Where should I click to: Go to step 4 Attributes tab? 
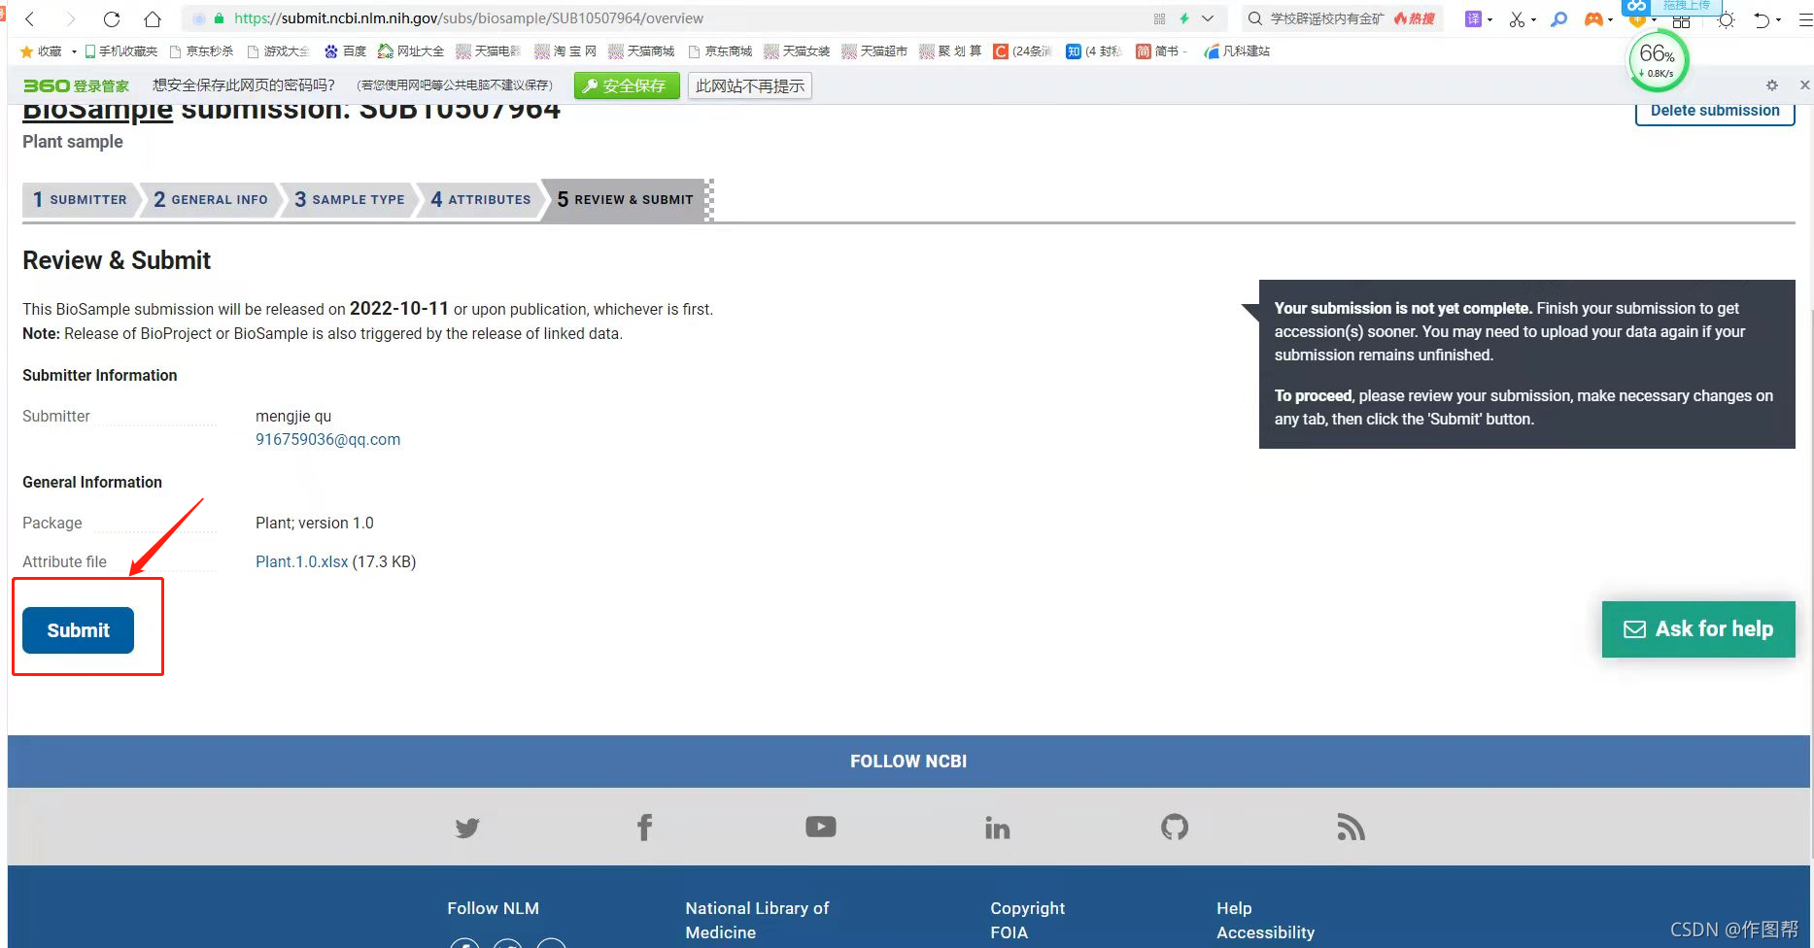(481, 199)
